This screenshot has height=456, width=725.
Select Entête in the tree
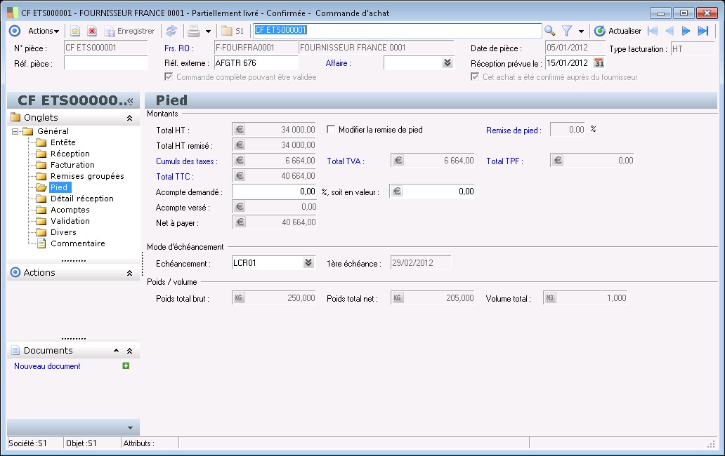coord(63,142)
